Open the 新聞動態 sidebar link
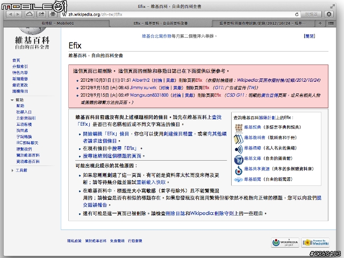 [20, 78]
